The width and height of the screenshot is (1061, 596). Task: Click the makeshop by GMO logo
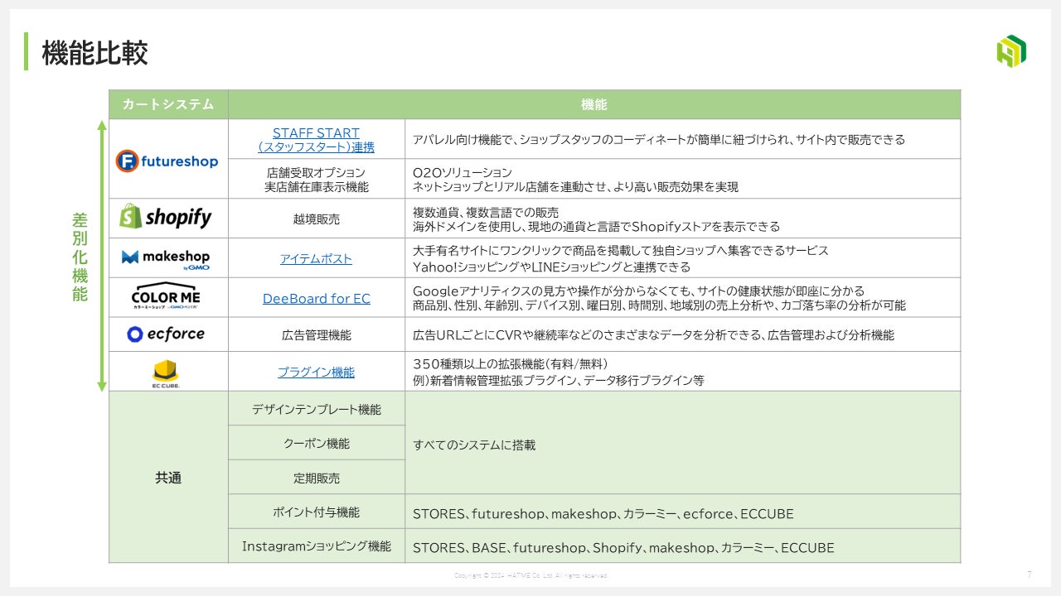(166, 258)
